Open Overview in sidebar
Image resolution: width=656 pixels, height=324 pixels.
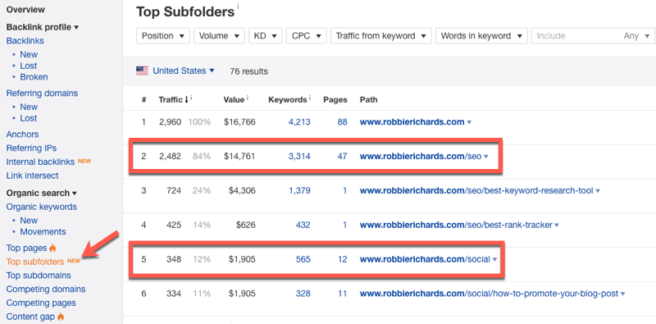[25, 9]
